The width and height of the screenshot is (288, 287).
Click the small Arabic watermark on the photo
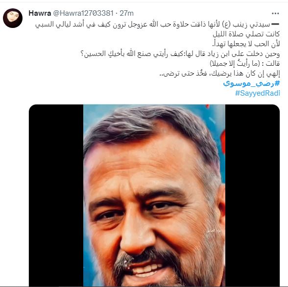pos(214,231)
